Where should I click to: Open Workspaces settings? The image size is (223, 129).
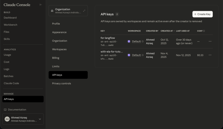[59, 49]
